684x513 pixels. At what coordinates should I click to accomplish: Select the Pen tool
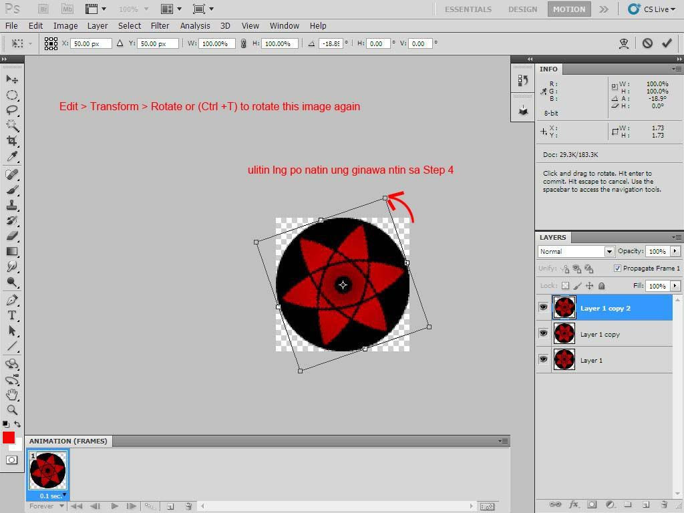pyautogui.click(x=12, y=300)
